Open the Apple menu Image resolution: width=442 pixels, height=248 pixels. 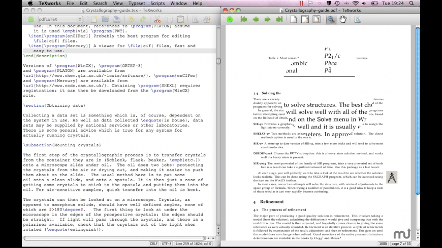(30, 4)
